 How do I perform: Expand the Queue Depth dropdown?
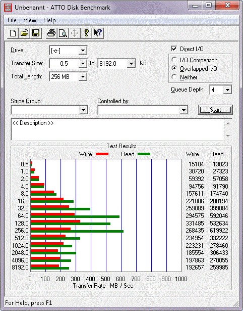click(x=227, y=90)
